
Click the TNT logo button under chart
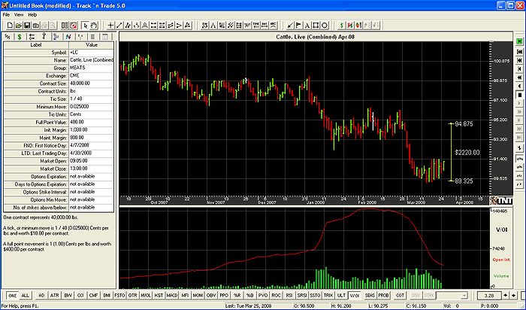(501, 200)
